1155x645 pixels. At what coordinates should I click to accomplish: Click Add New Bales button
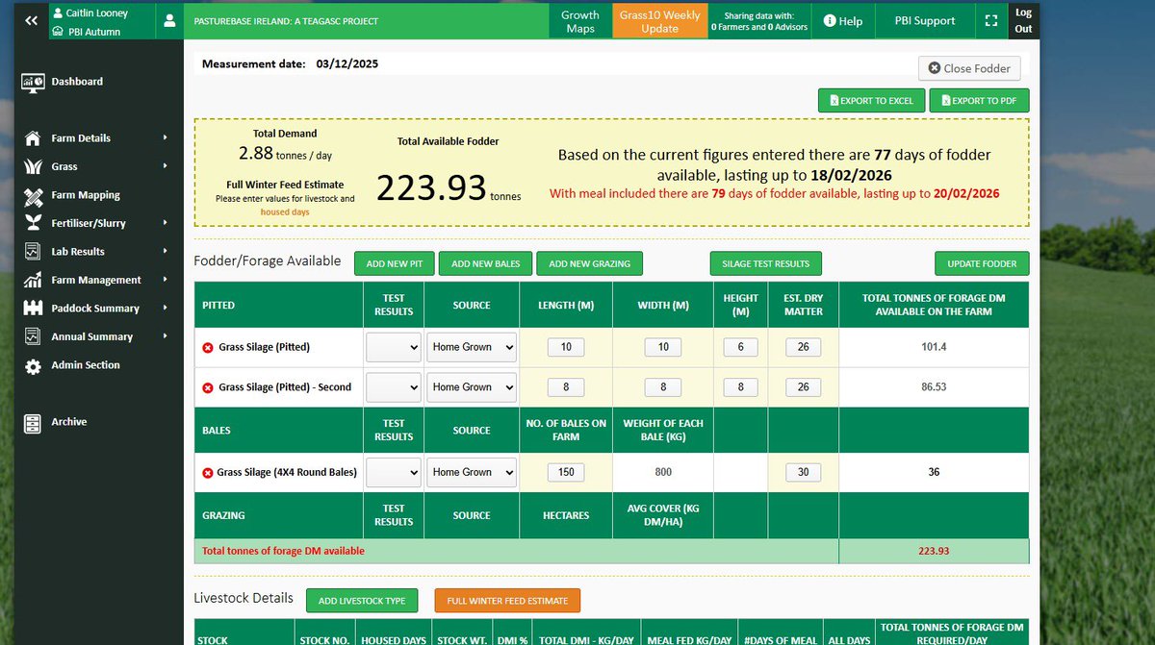point(486,263)
